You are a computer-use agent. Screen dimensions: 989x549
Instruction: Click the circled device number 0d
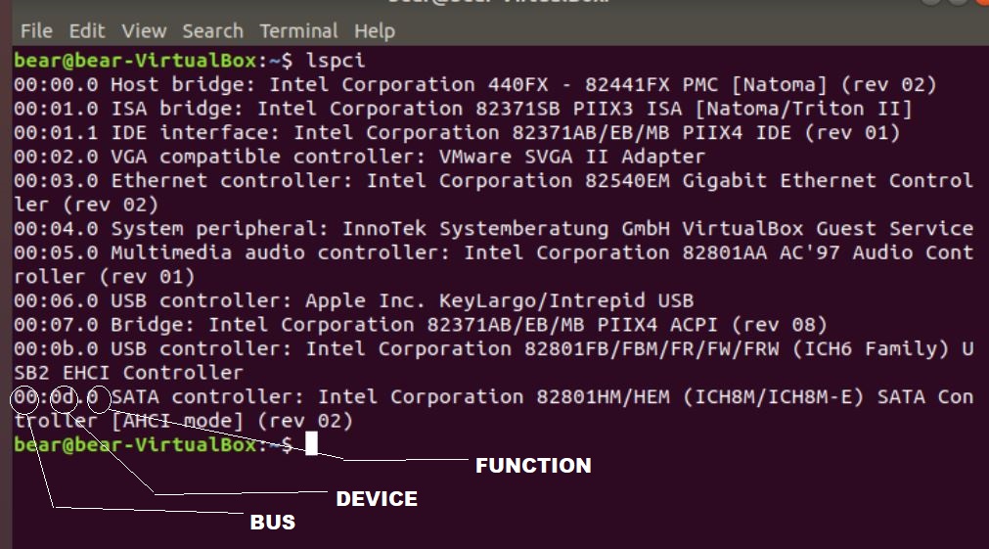(62, 397)
